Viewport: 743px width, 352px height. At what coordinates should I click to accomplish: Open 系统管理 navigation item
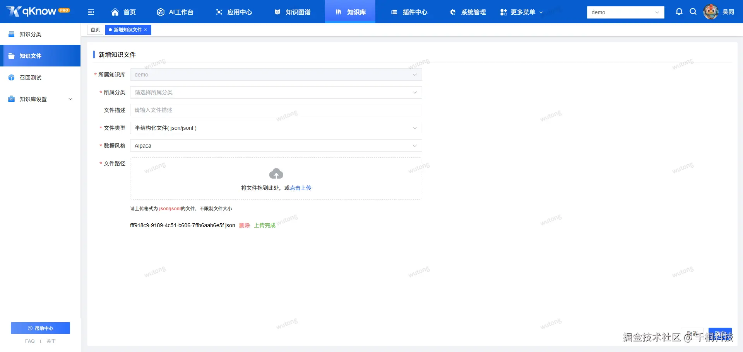pos(467,12)
